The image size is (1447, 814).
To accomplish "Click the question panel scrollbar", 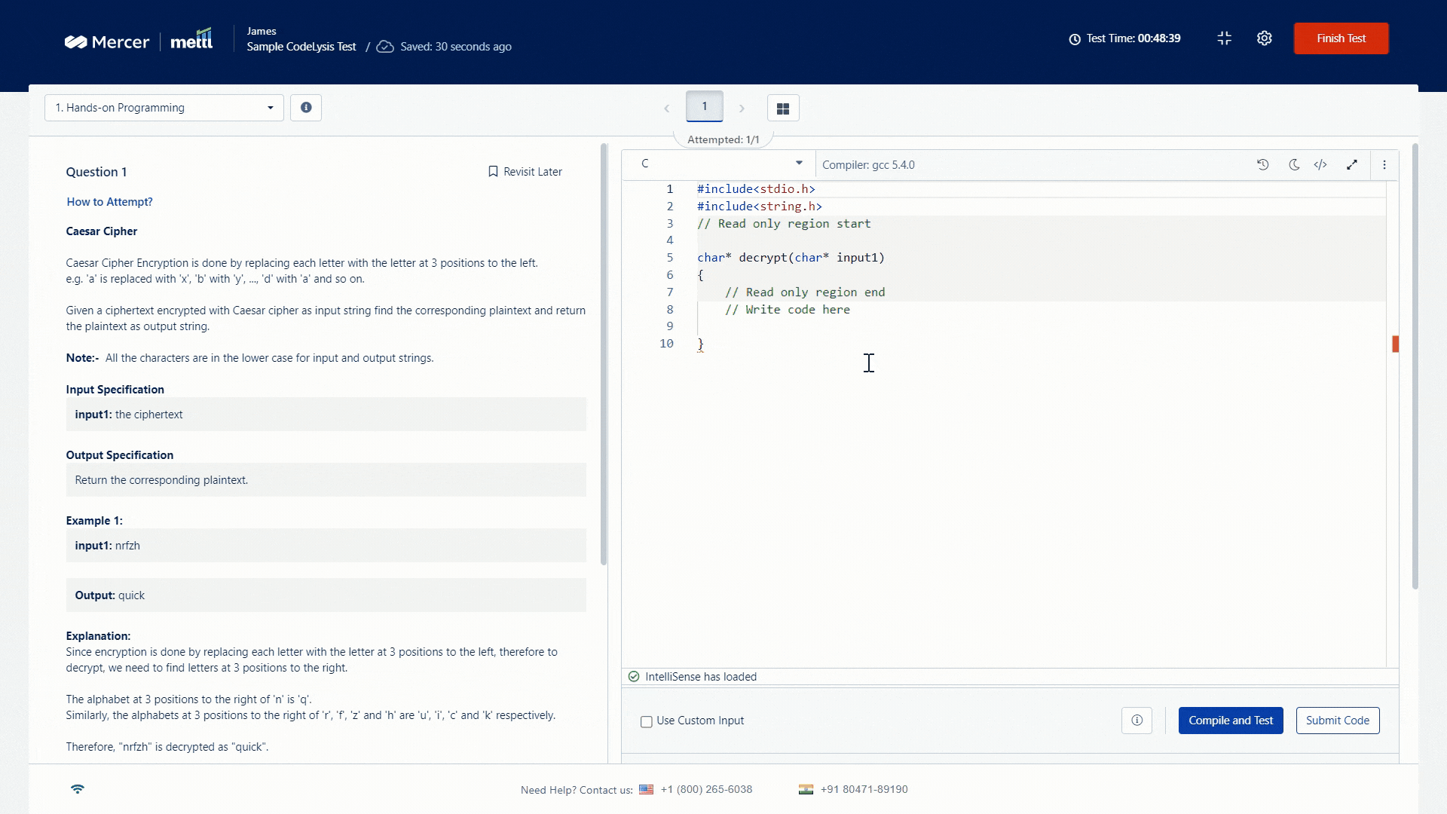I will 603,354.
